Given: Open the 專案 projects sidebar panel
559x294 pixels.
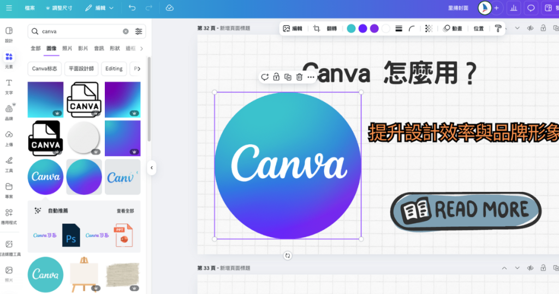Looking at the screenshot, I should [x=9, y=191].
